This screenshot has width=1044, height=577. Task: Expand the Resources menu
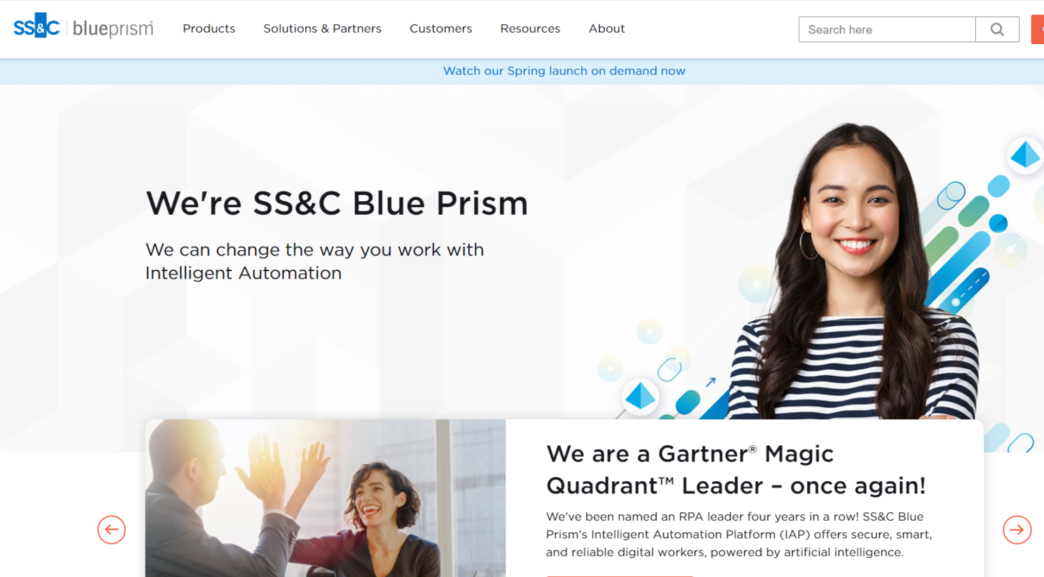tap(530, 29)
